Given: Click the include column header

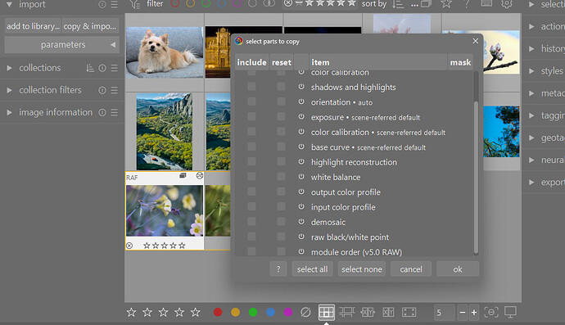Looking at the screenshot, I should [251, 62].
